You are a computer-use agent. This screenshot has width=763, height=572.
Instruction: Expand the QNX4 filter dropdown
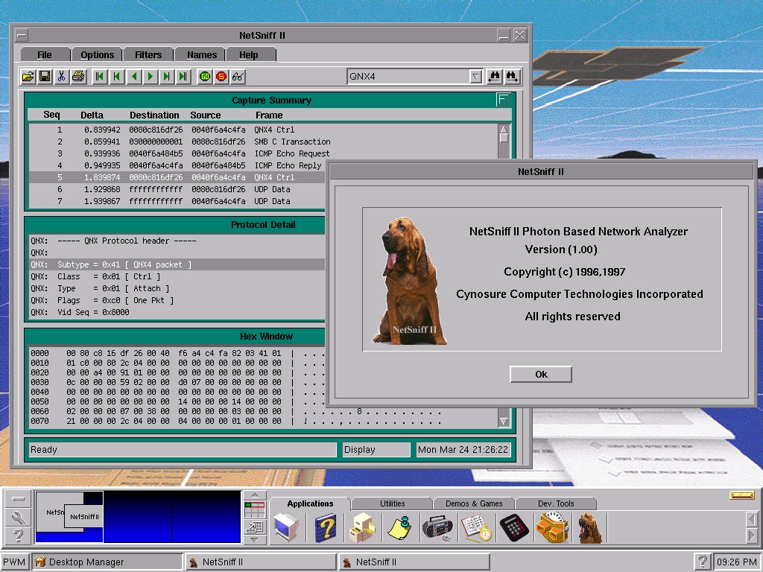[475, 77]
